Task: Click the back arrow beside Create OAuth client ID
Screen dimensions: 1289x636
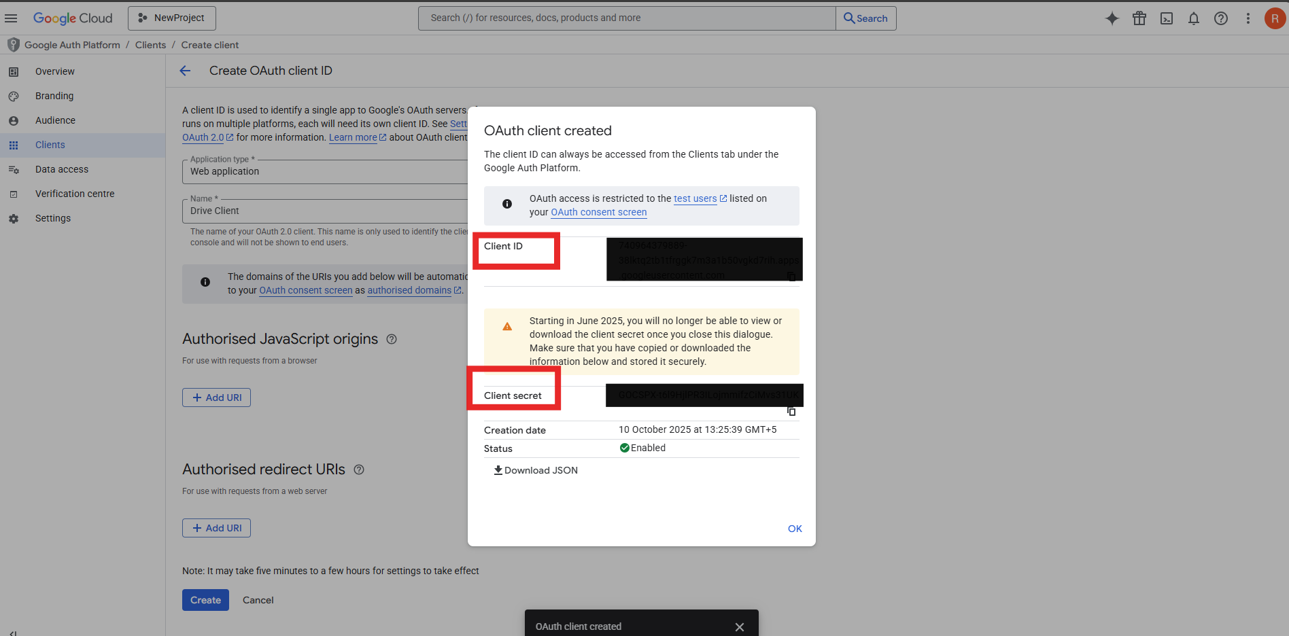Action: pyautogui.click(x=184, y=70)
